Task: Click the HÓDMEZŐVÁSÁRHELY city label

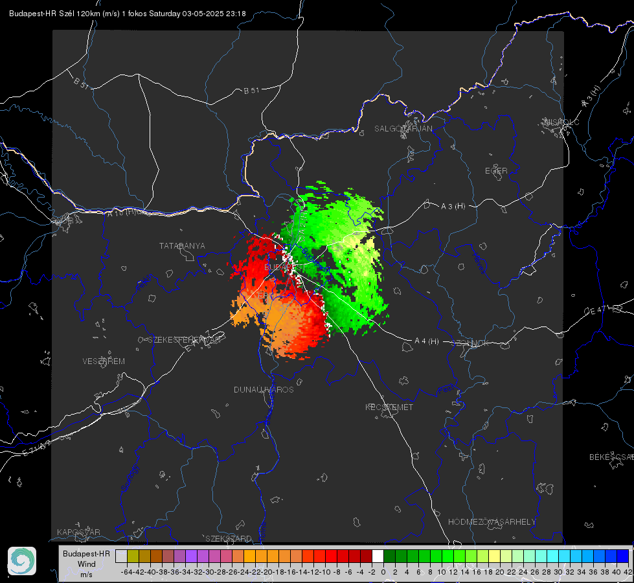Action: pos(492,522)
